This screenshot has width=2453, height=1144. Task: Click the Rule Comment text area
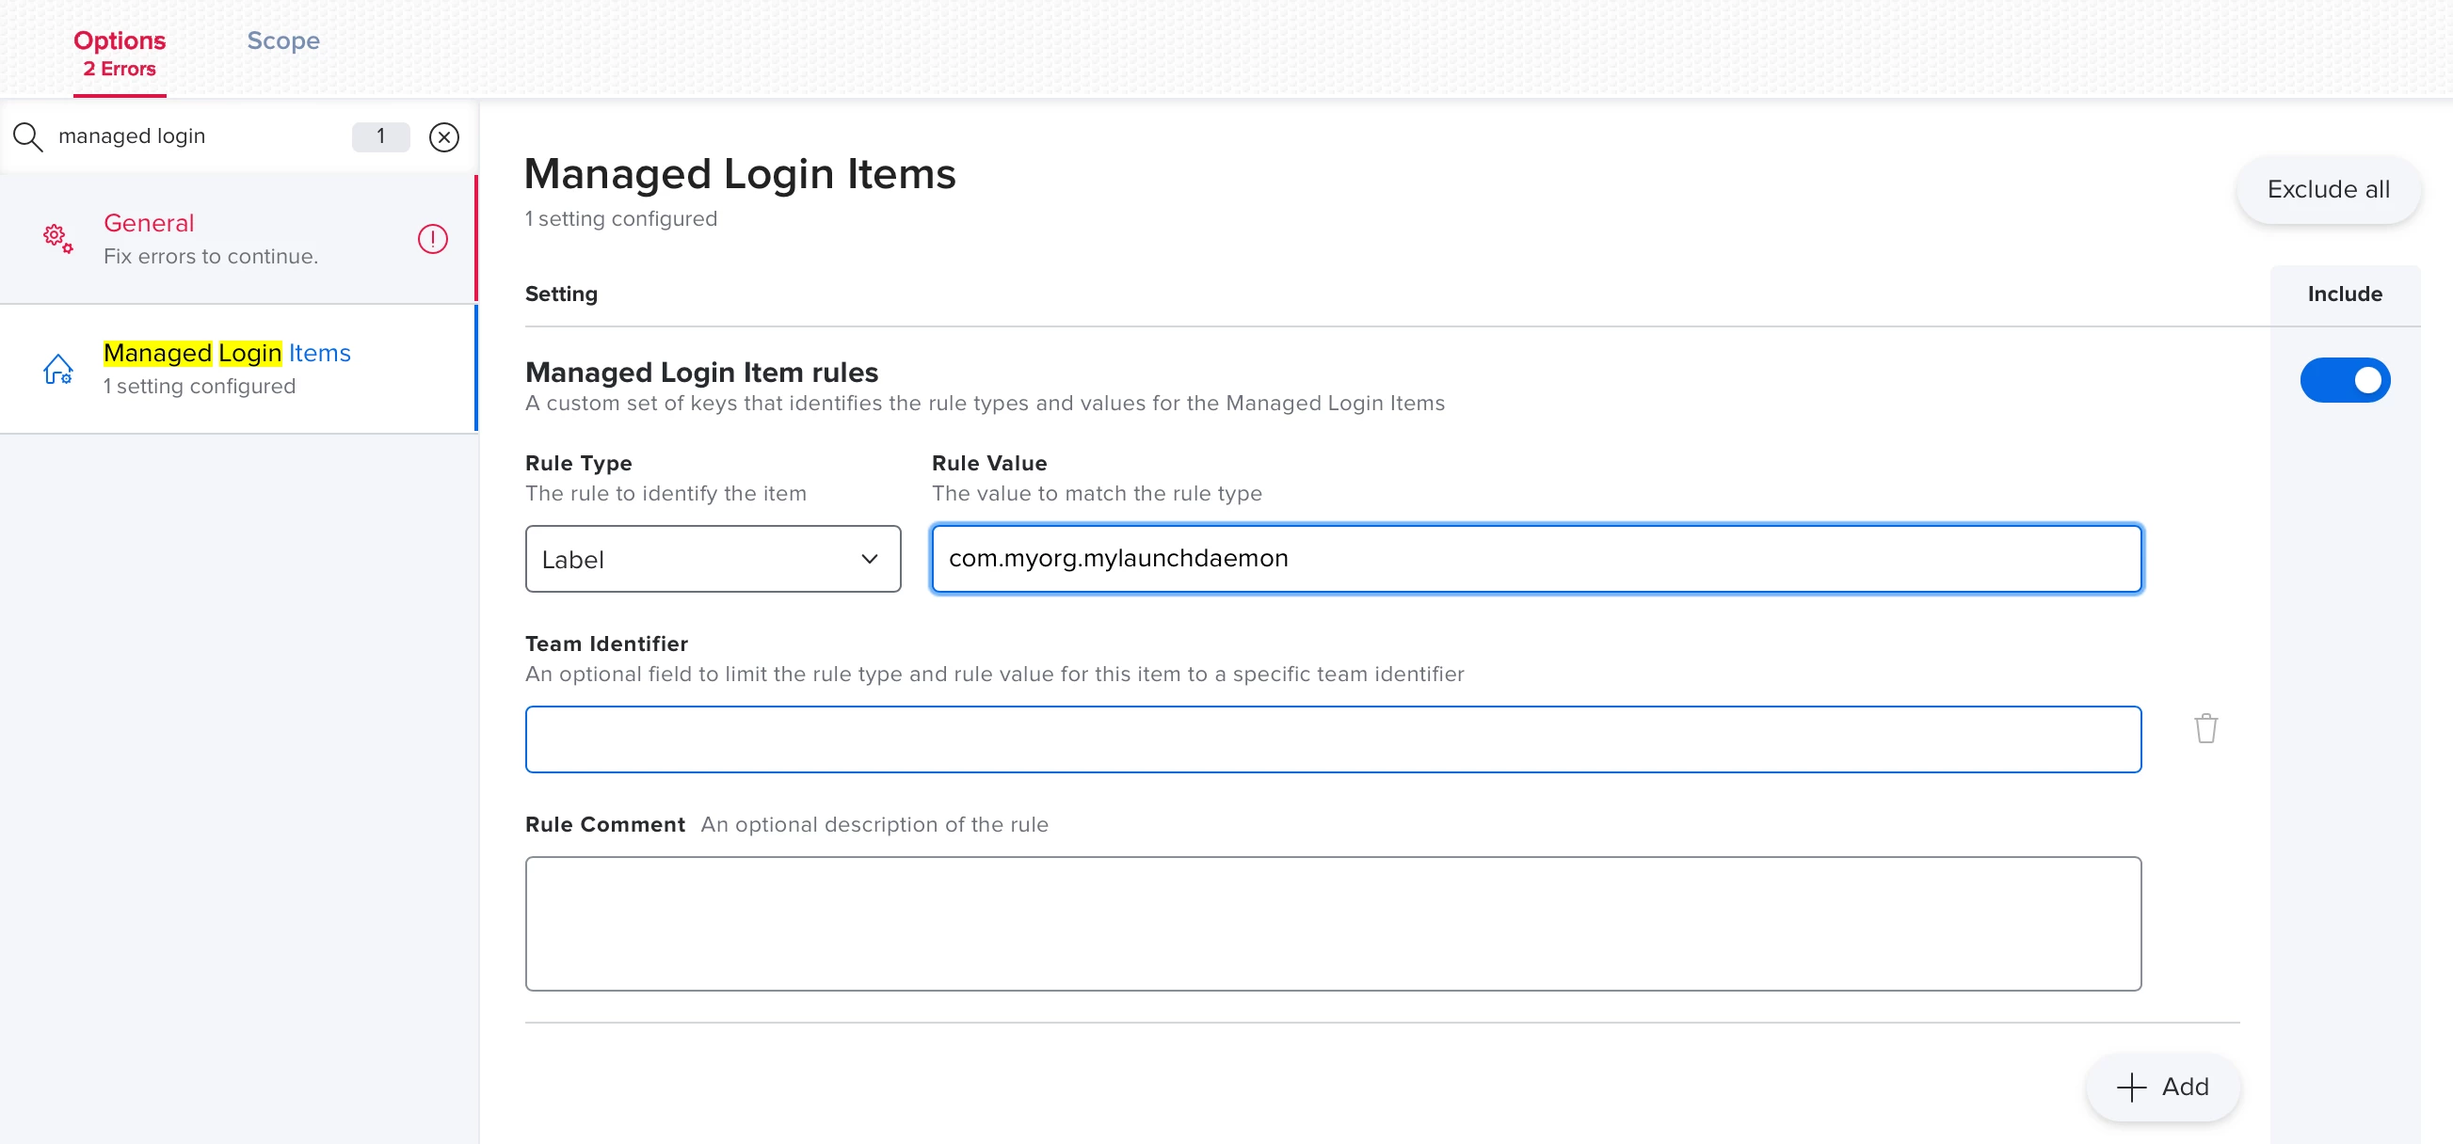tap(1333, 923)
